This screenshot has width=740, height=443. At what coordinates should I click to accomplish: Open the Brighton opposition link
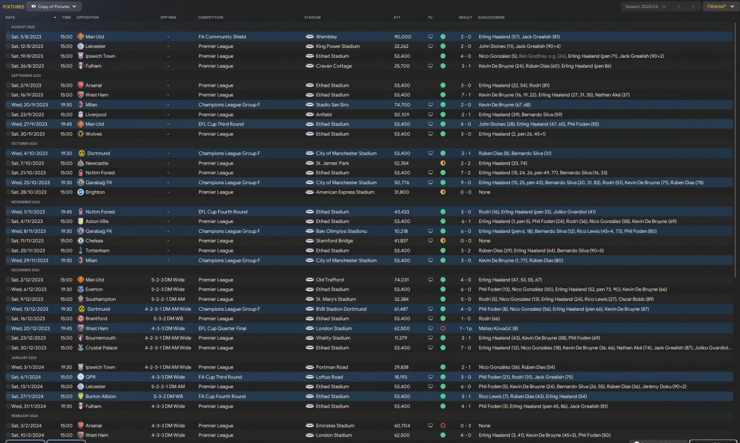click(x=95, y=192)
